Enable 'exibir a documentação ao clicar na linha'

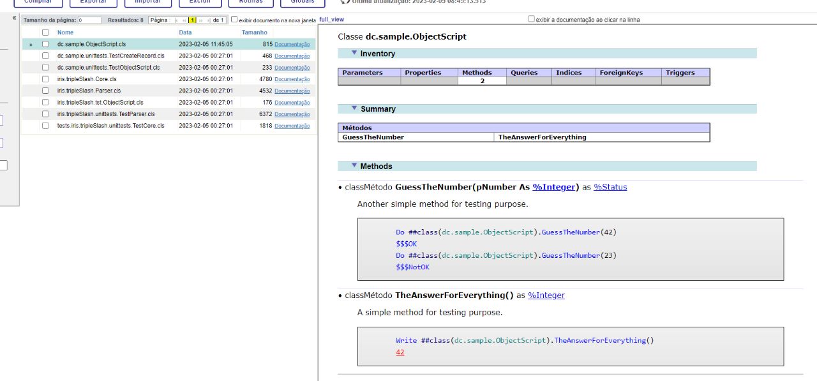tap(531, 19)
